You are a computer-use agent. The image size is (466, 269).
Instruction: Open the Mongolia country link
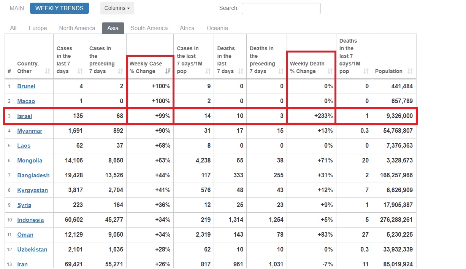(30, 161)
